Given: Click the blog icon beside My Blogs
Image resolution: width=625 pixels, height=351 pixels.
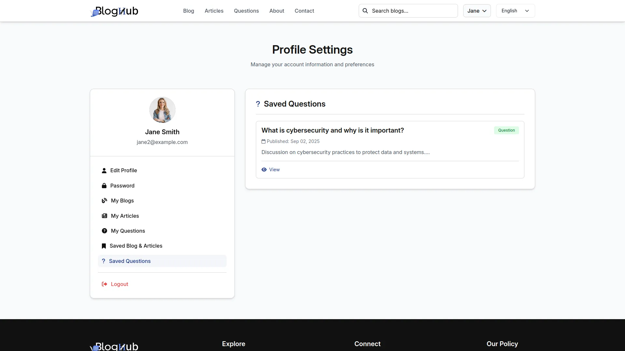Looking at the screenshot, I should pyautogui.click(x=104, y=201).
